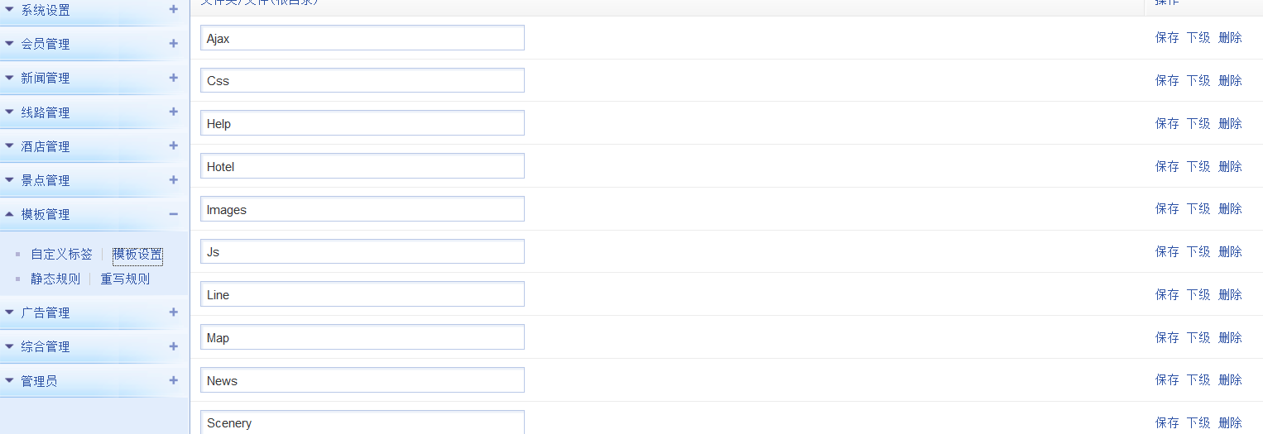Expand the 管理员 sidebar section
Image resolution: width=1263 pixels, height=434 pixels.
pos(39,381)
